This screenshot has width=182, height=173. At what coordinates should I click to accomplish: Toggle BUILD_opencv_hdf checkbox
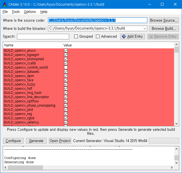(66, 89)
